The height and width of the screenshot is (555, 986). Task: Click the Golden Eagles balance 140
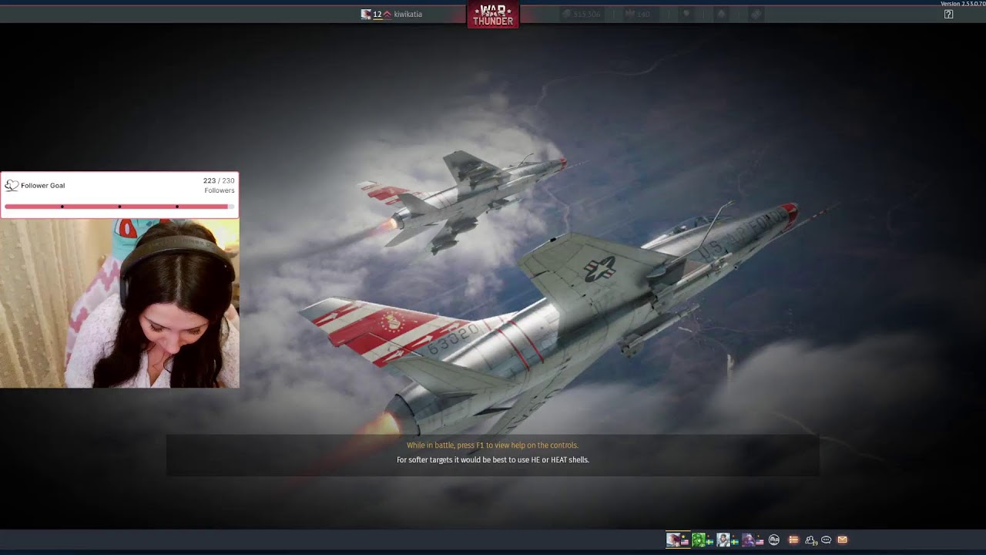point(636,14)
